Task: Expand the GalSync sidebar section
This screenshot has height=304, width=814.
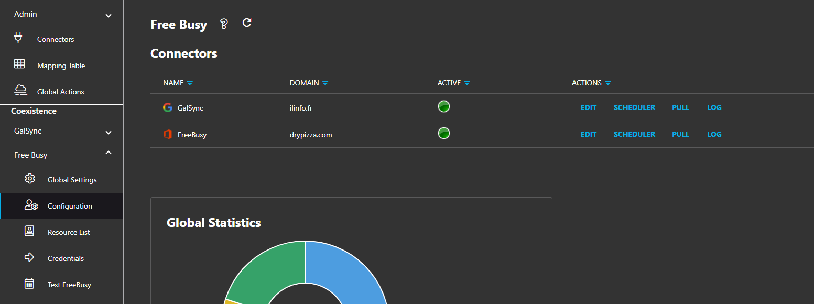Action: 108,133
